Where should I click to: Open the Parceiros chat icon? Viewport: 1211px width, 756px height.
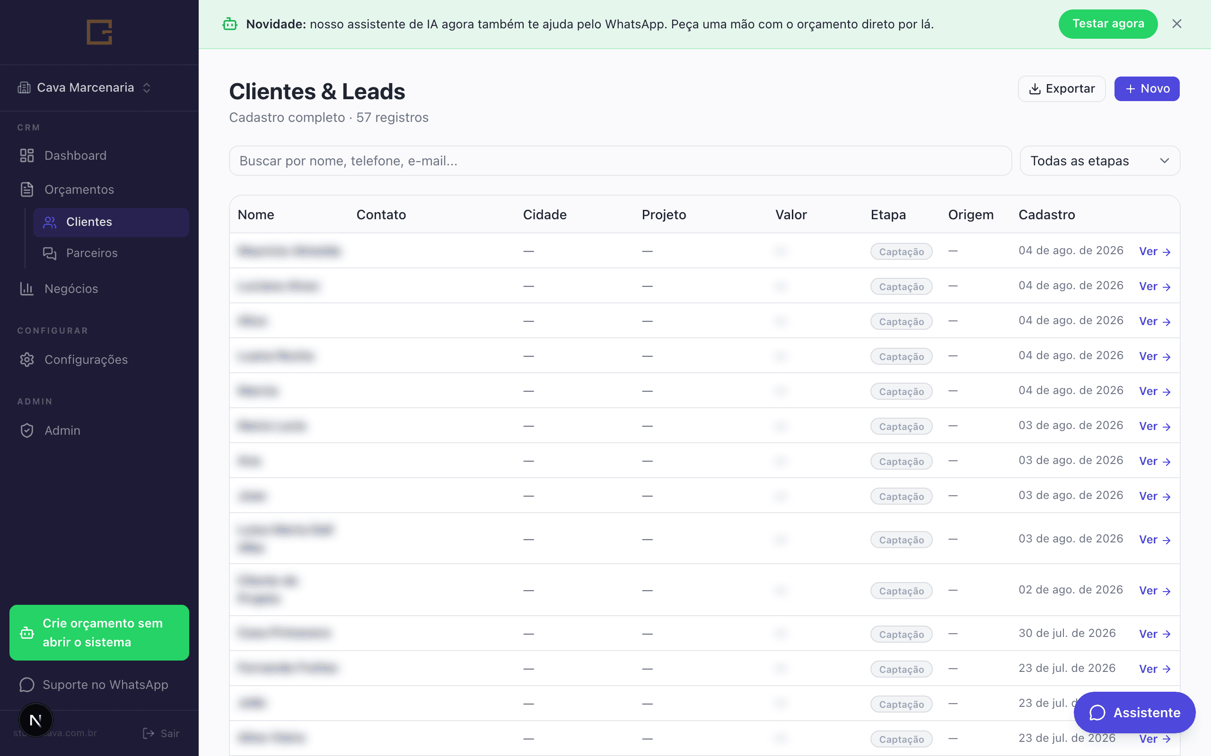click(x=50, y=253)
